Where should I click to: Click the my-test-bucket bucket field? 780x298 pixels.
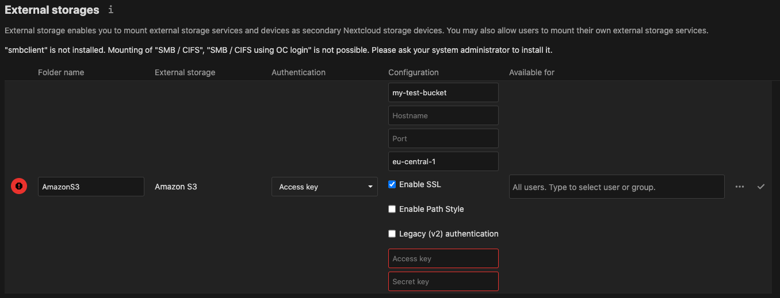pos(443,92)
